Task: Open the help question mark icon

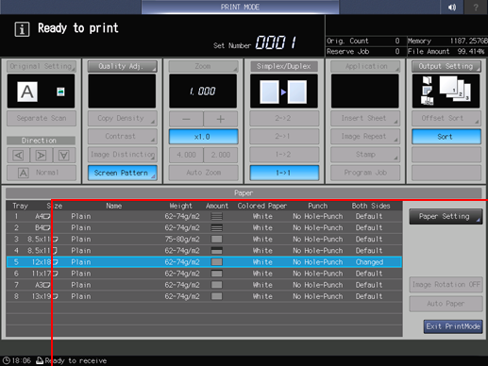Action: tap(476, 7)
